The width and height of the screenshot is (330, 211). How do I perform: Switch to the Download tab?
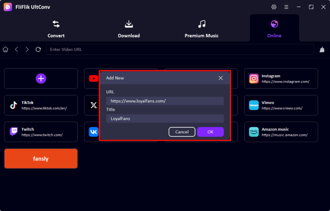pyautogui.click(x=129, y=28)
